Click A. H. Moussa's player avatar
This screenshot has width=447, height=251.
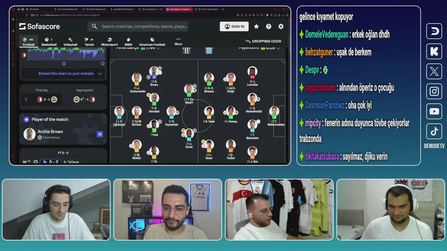coord(209,78)
